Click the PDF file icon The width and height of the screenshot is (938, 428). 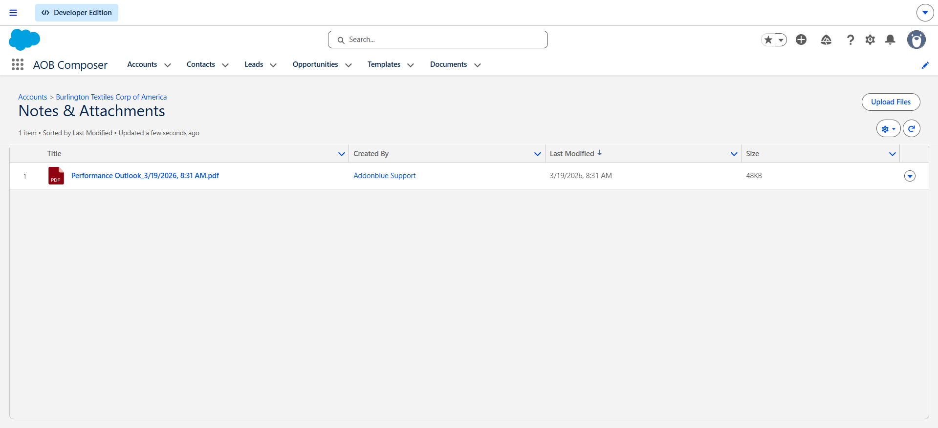56,176
